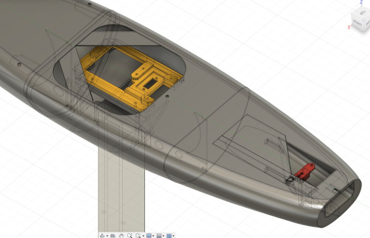Expand the zoom options dropdown arrow
This screenshot has width=370, height=238.
click(143, 236)
